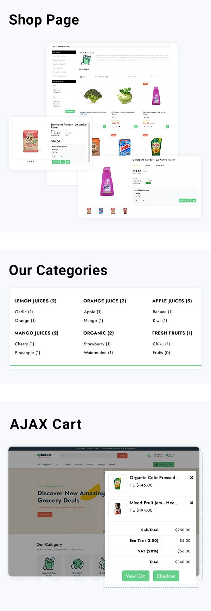Enable the blue color filter checkbox
Screen dimensions: 211x611
tap(54, 102)
